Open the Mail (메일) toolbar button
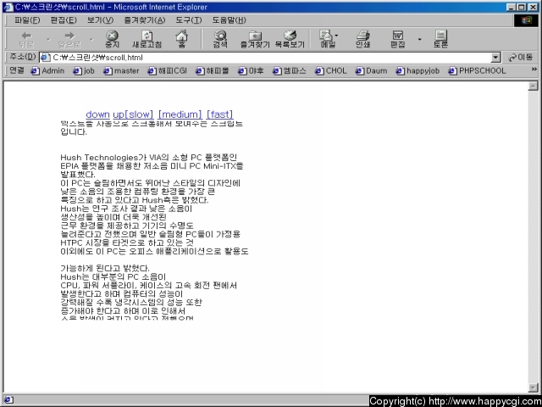Viewport: 542px width, 407px height. 328,39
